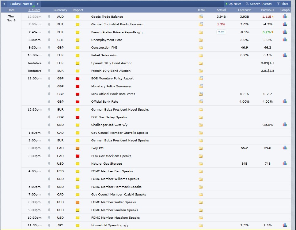Enable alert bell for Ivey PMI
Viewport: 296px width, 230px height.
point(49,148)
